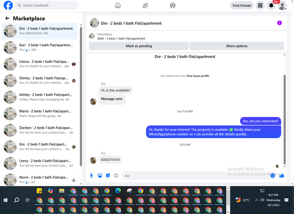This screenshot has height=214, width=294.
Task: Open the Darleen conversation
Action: [39, 130]
